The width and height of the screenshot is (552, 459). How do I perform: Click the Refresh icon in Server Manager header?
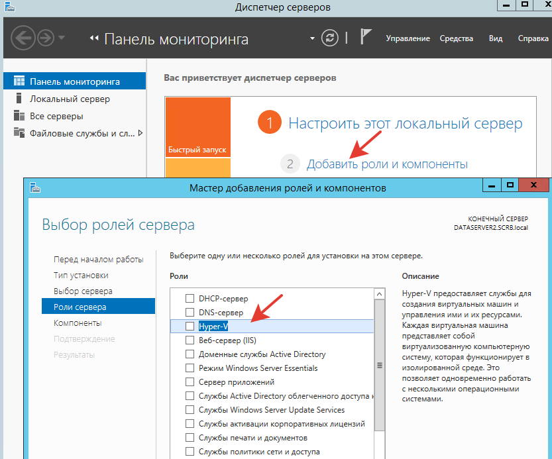(330, 38)
